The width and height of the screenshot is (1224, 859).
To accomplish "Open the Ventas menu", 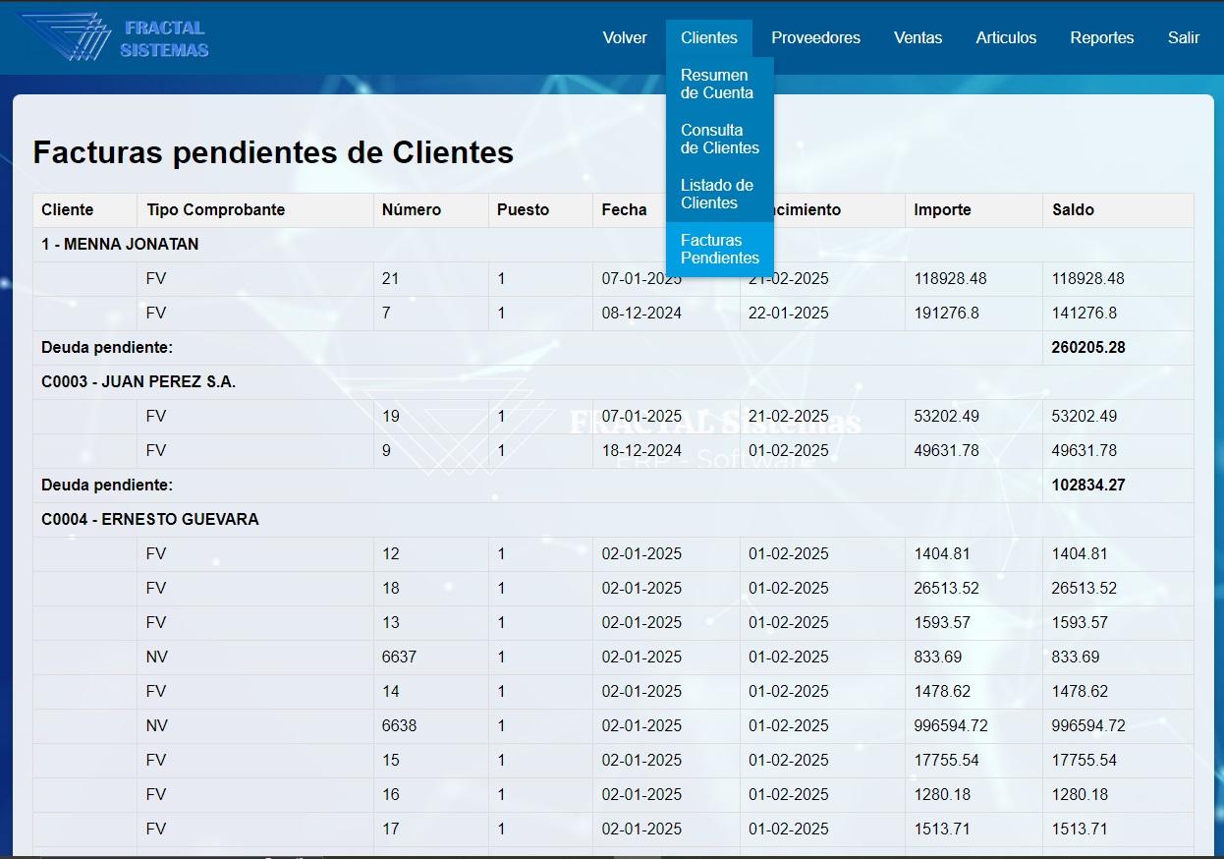I will (x=918, y=37).
